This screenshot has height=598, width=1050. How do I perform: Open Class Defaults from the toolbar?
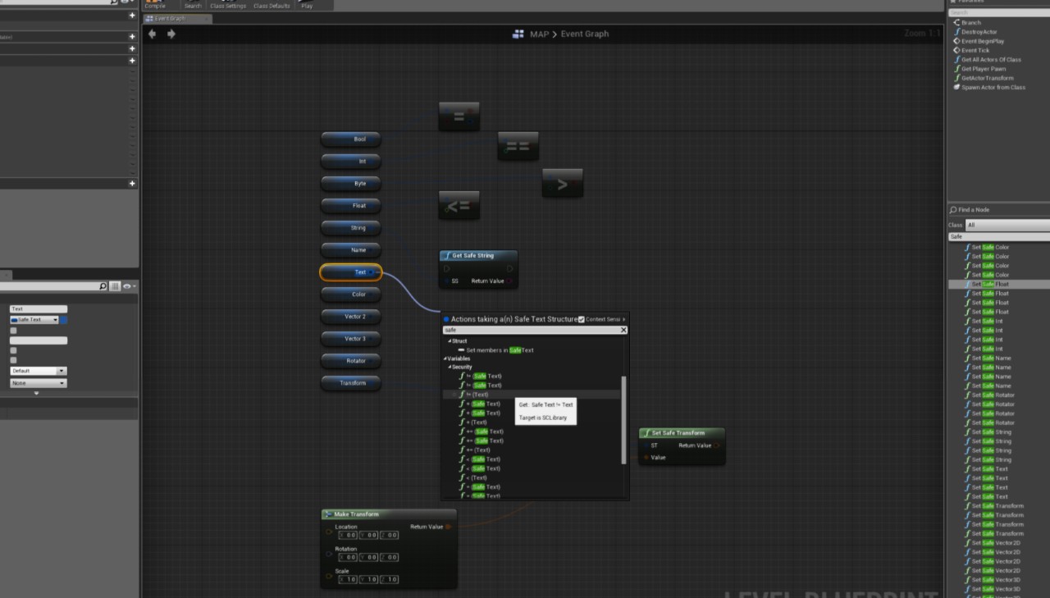(x=271, y=5)
